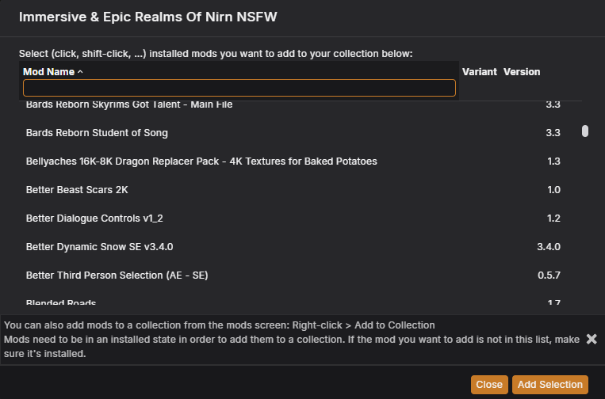Click the 3.4.0 version cell
The image size is (605, 399).
tap(549, 247)
